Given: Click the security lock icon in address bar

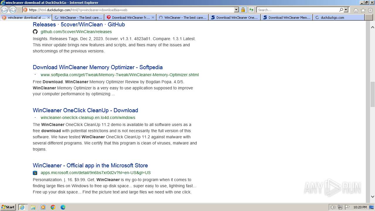Looking at the screenshot, I should click(x=243, y=10).
